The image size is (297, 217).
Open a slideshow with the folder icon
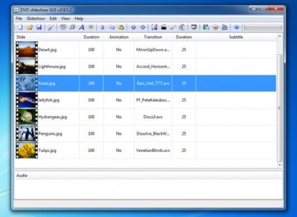point(30,27)
